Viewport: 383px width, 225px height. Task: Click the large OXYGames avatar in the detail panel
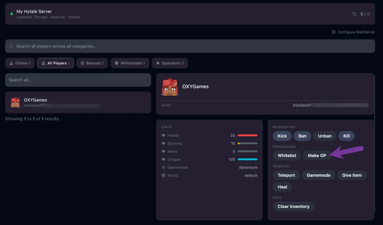coord(170,87)
